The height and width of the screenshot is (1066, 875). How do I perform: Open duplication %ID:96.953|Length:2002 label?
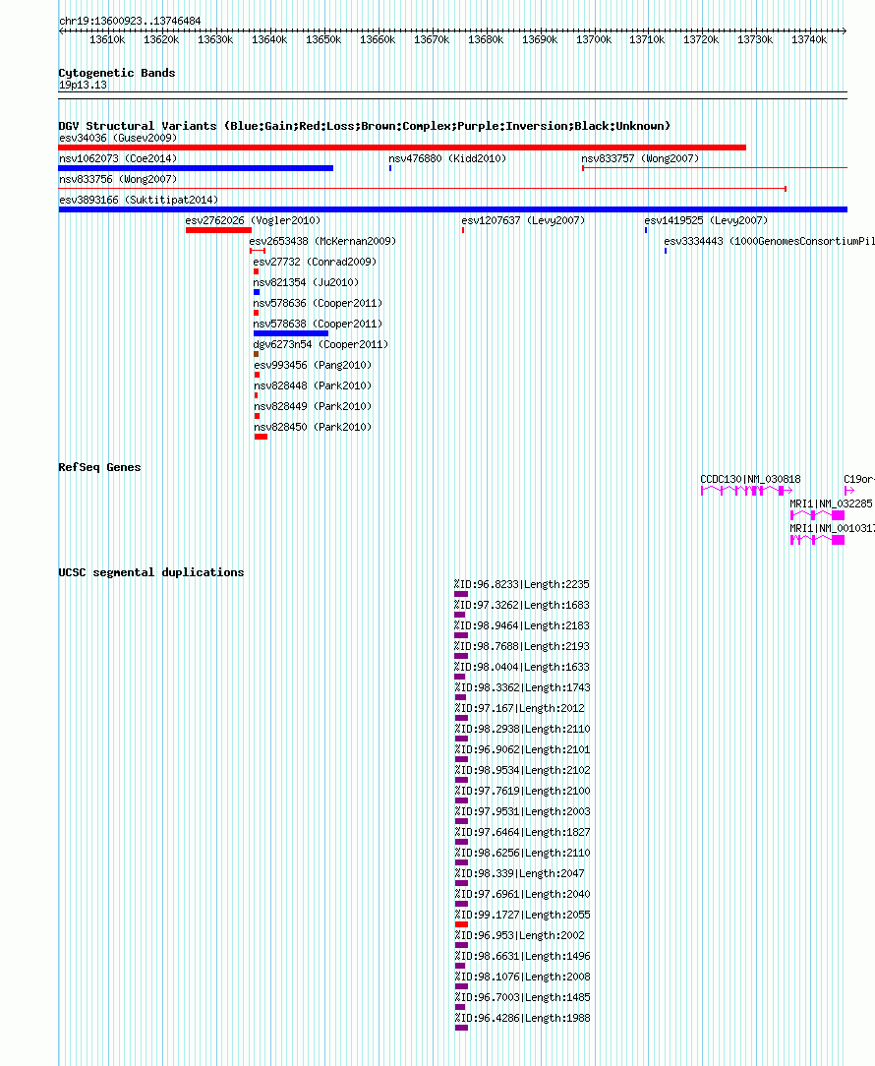click(519, 935)
